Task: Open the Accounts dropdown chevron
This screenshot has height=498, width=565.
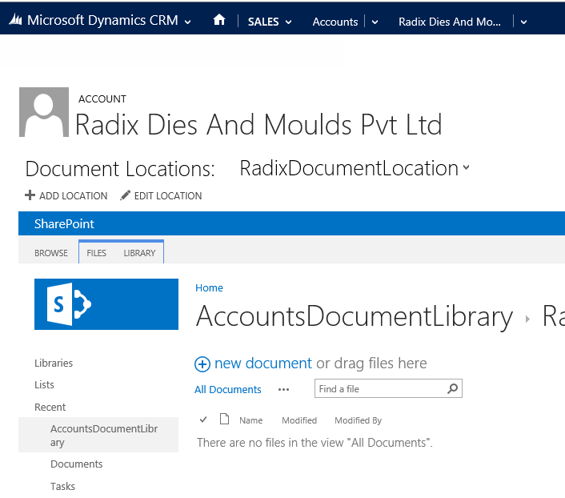Action: click(375, 22)
